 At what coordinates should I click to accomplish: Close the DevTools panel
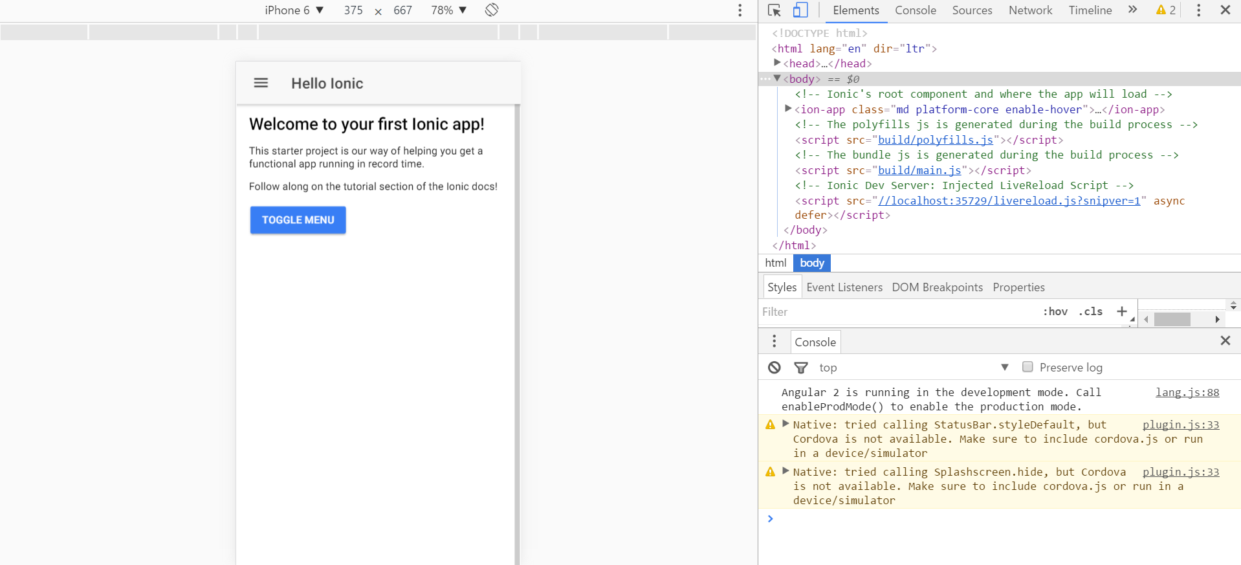(x=1225, y=10)
